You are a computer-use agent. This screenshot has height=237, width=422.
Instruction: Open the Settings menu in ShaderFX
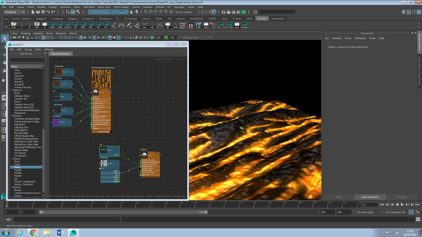(49, 49)
